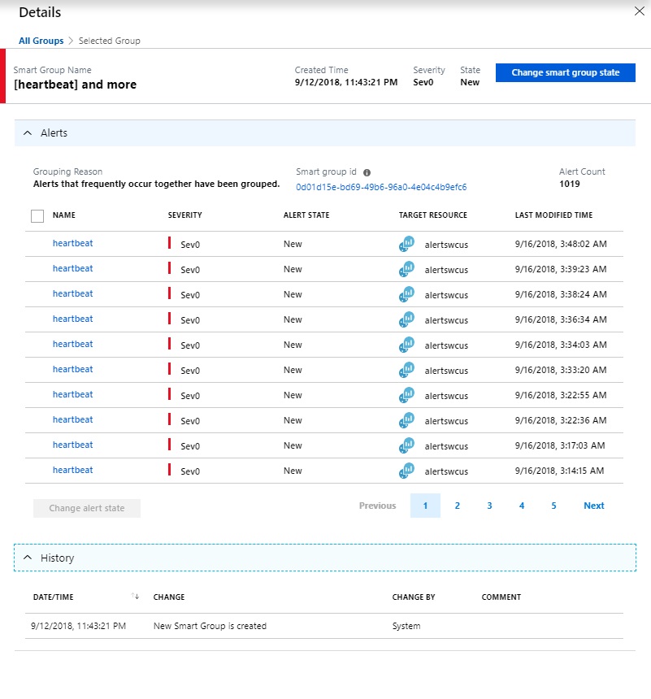Click the resource icon in the 3:14:15 AM row
The height and width of the screenshot is (699, 651).
tap(406, 471)
